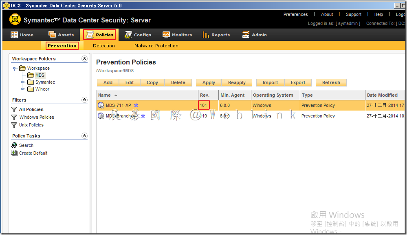Open the Support link
Image resolution: width=407 pixels, height=235 pixels.
pos(354,14)
